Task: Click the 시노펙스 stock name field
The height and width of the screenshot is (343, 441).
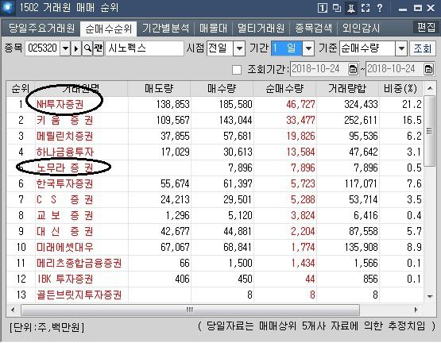Action: tap(145, 48)
